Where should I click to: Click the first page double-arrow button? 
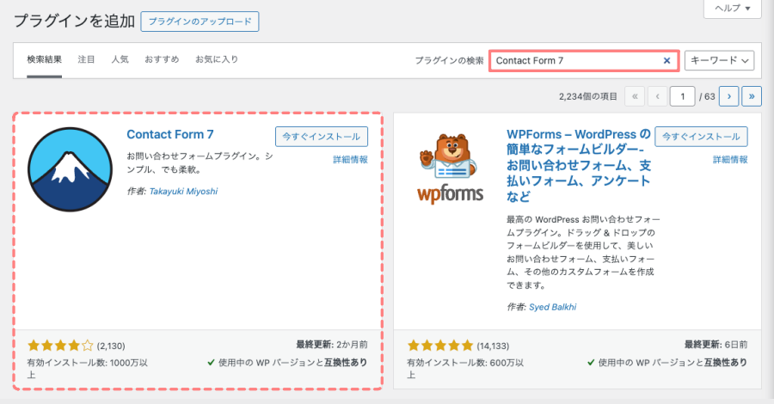tap(635, 96)
